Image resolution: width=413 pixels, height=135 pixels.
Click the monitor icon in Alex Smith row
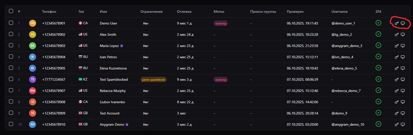coord(403,35)
